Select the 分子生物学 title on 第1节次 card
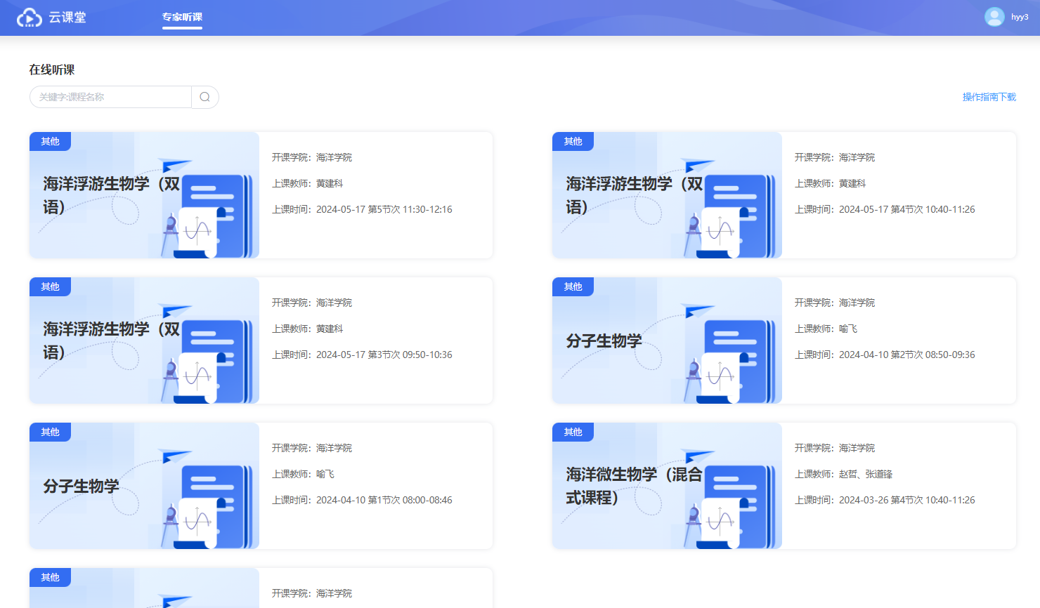 (x=81, y=487)
